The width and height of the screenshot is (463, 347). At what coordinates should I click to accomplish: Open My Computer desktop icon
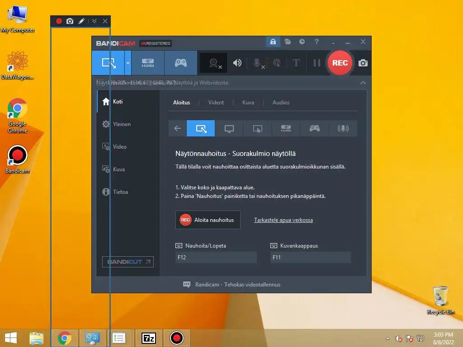pyautogui.click(x=18, y=19)
